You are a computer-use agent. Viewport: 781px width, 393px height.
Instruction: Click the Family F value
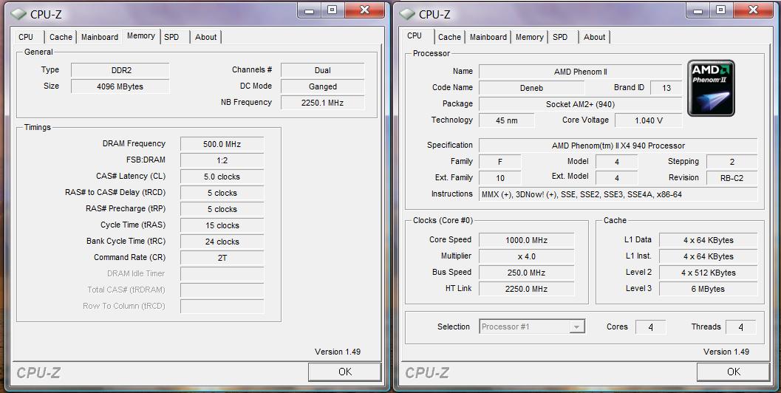point(500,162)
